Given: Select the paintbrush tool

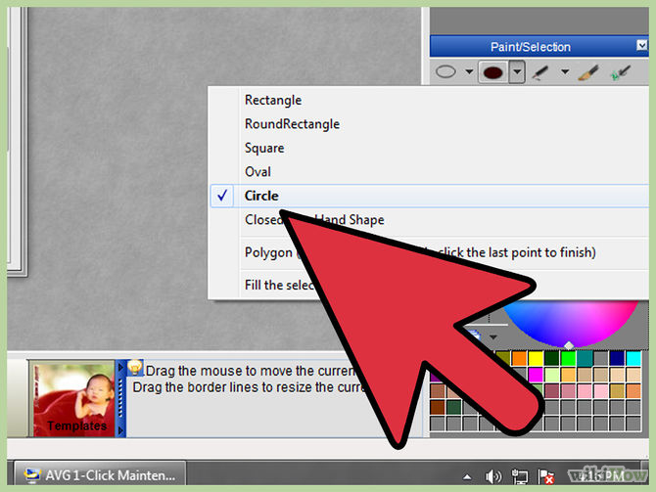Looking at the screenshot, I should point(588,72).
